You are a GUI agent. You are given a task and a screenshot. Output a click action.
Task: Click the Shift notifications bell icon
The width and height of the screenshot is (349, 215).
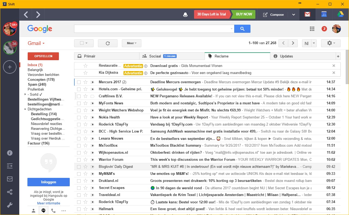[185, 15]
